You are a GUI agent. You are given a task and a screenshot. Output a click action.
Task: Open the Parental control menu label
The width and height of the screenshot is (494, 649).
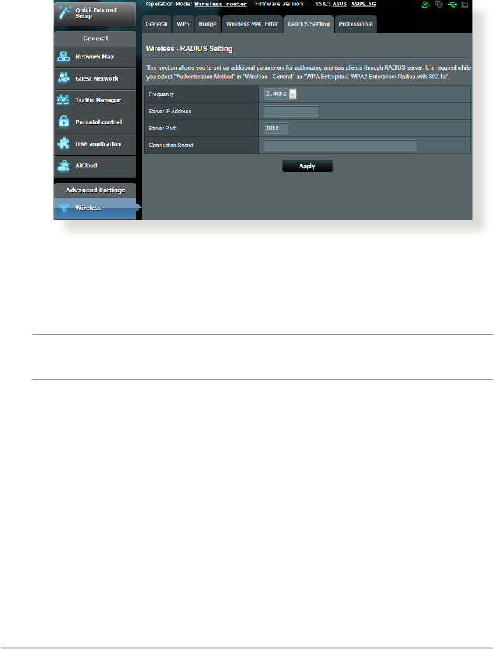[98, 122]
